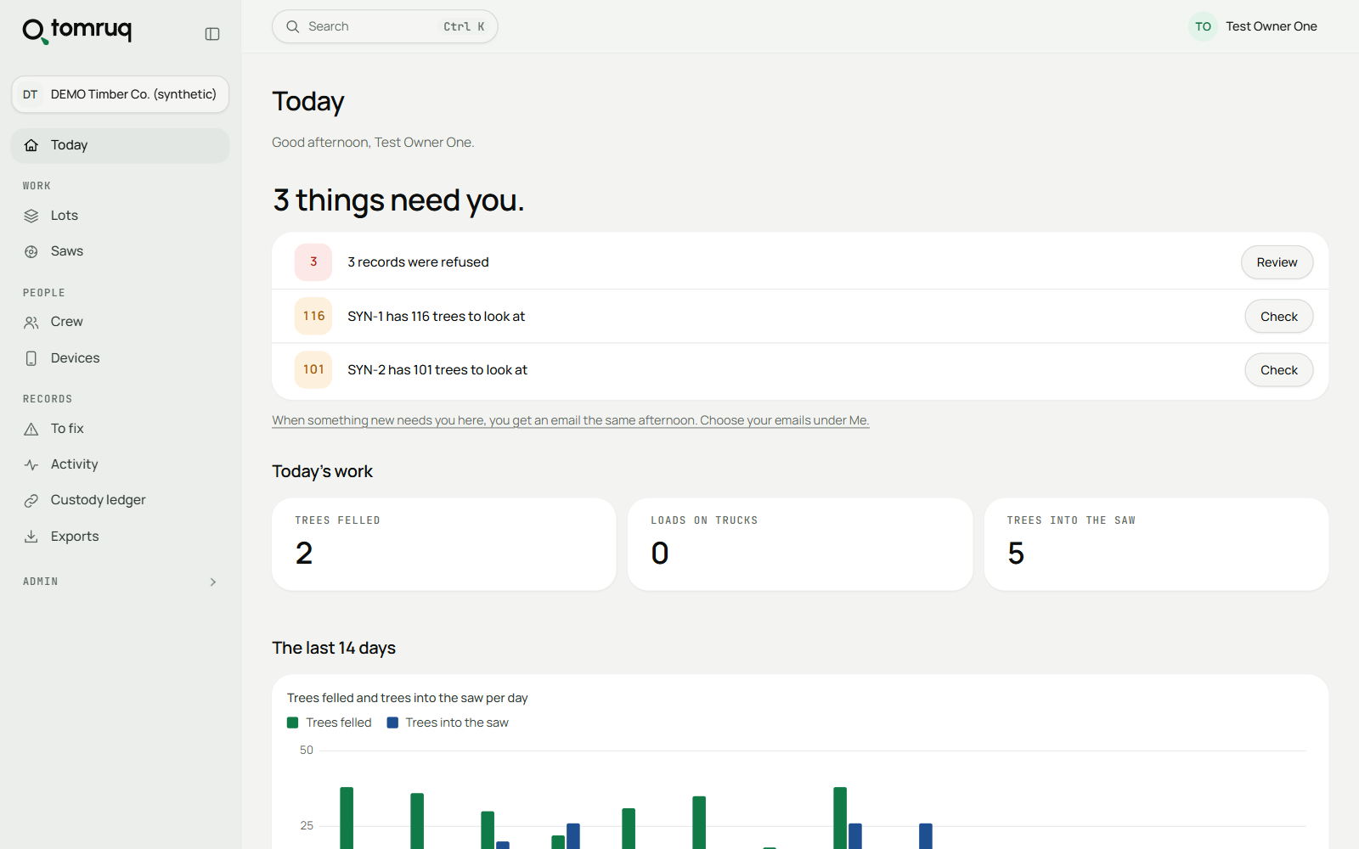Go to the Today page
Viewport: 1359px width, 849px height.
coord(121,145)
